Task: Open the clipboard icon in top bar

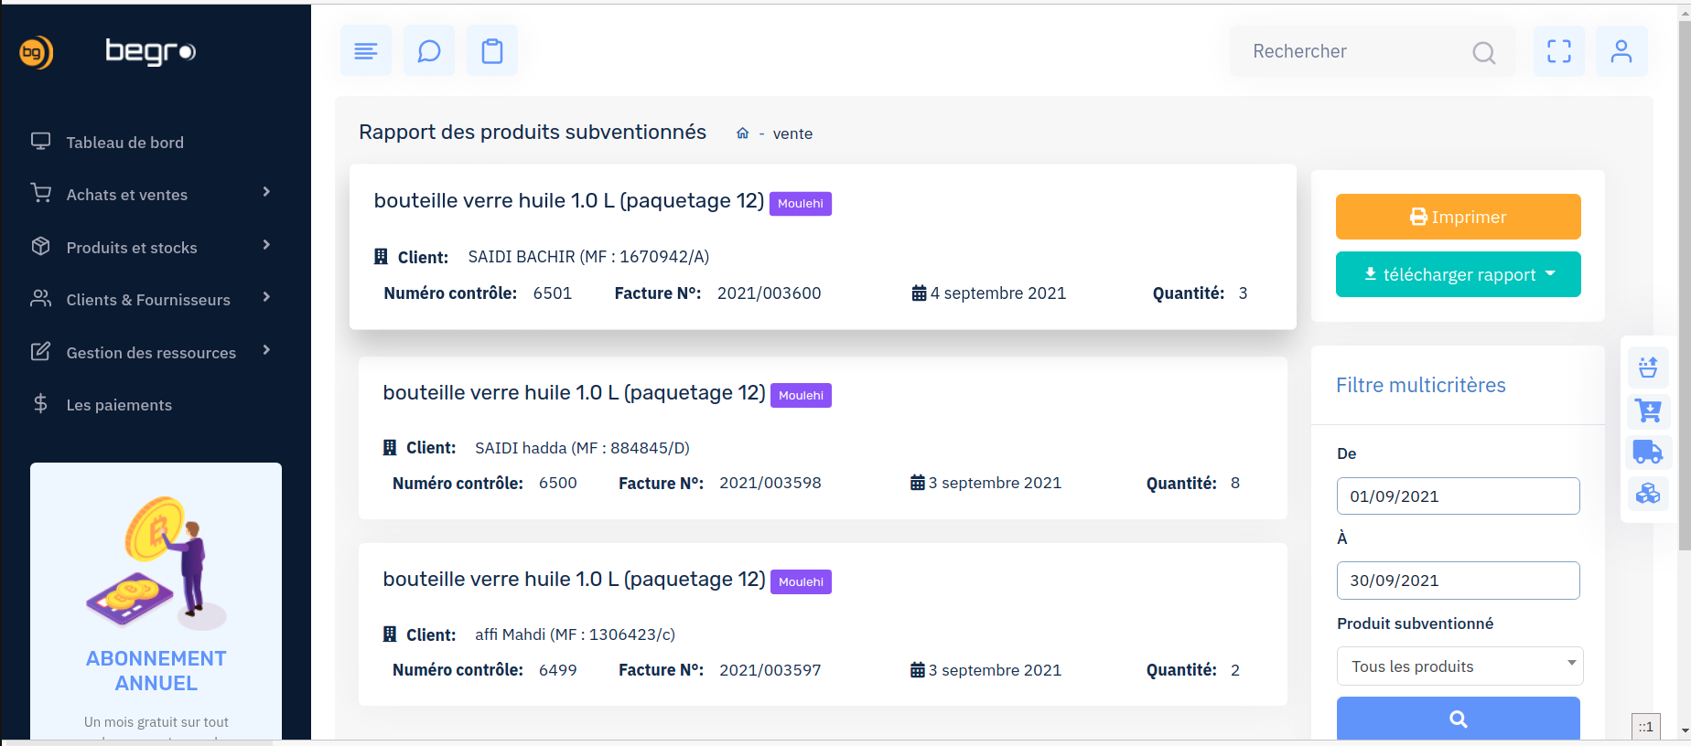Action: click(x=492, y=51)
